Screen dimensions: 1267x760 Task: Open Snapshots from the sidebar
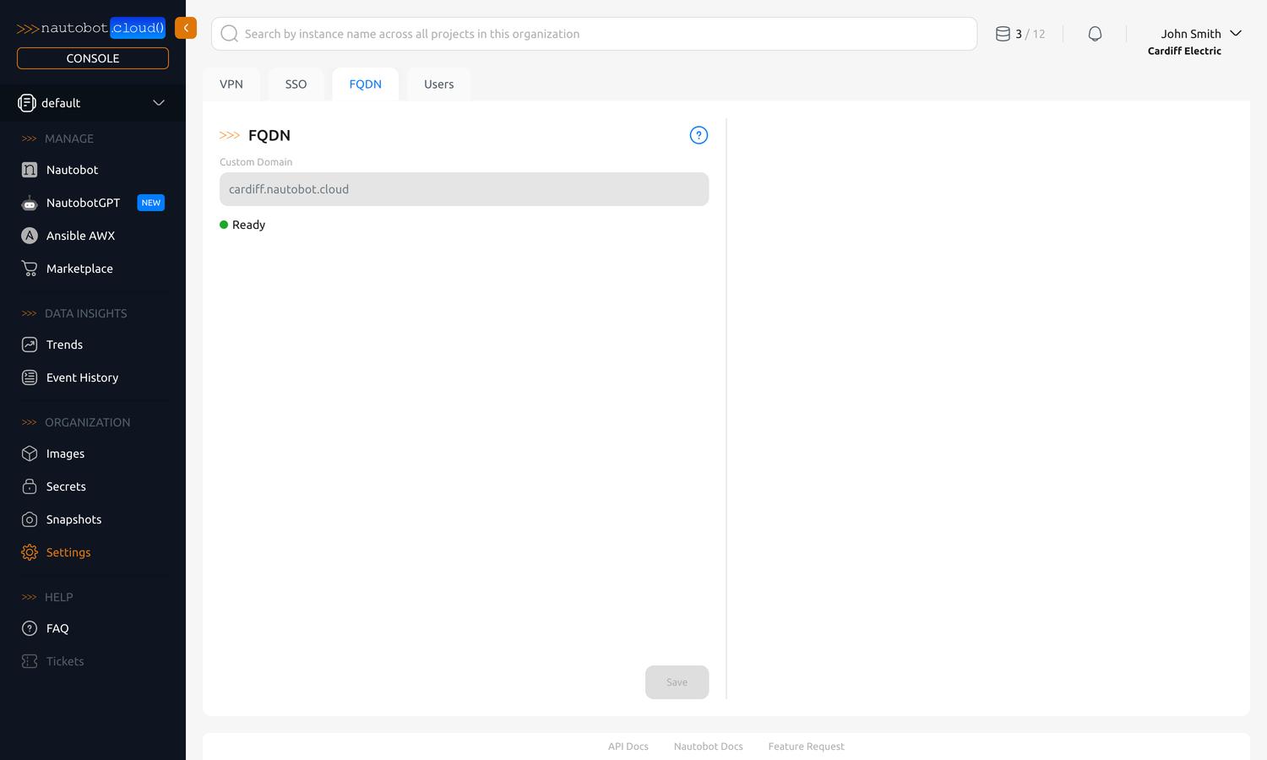pos(73,519)
